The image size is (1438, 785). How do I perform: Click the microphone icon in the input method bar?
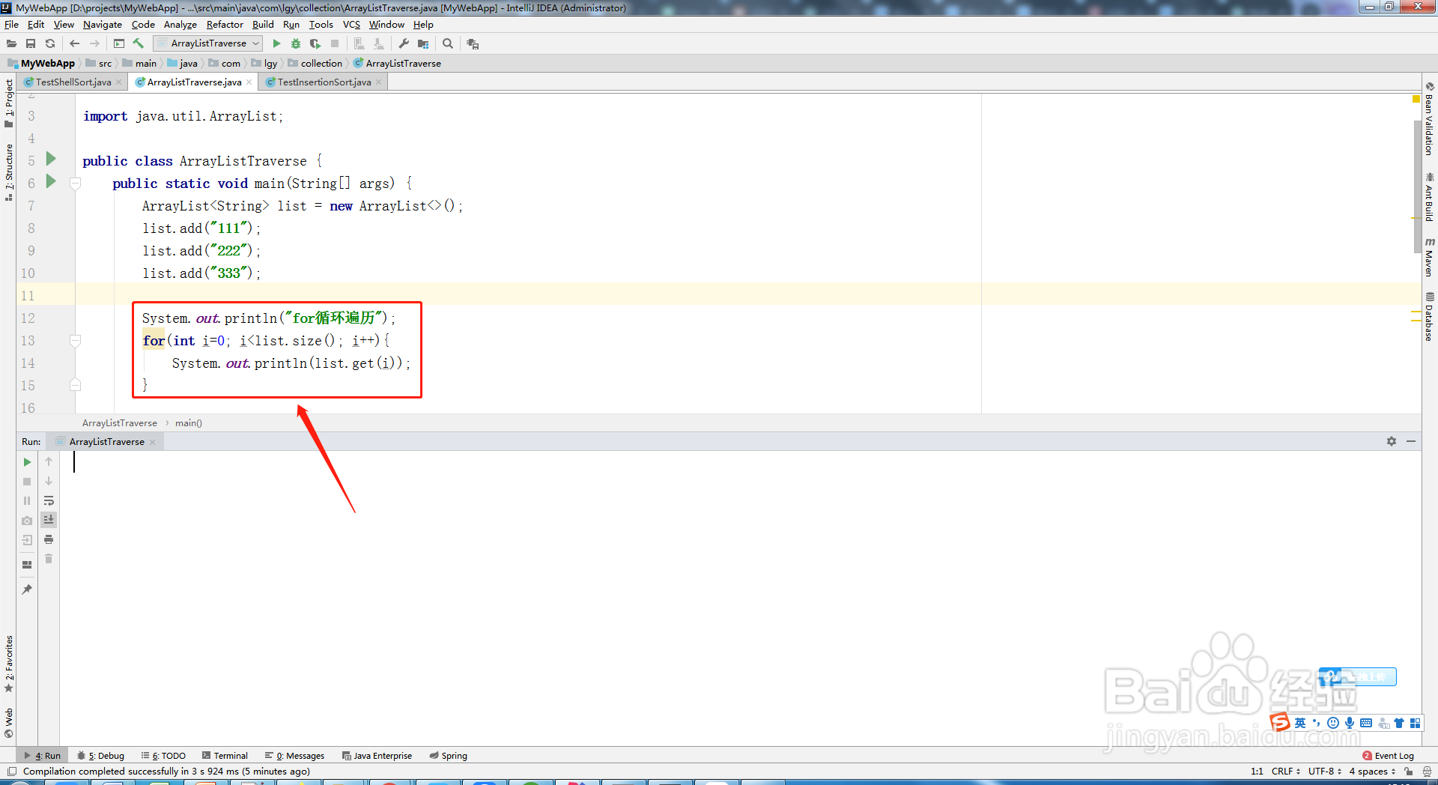[1350, 723]
